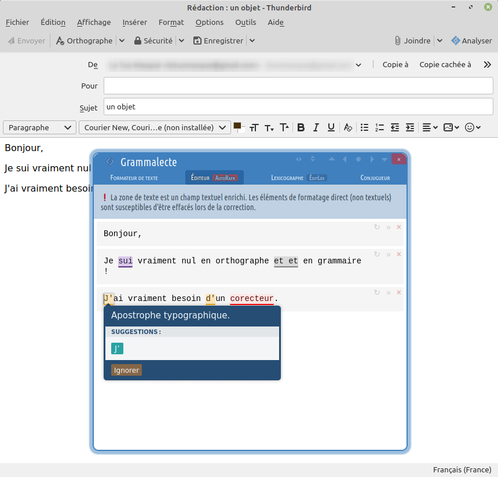The height and width of the screenshot is (477, 498).
Task: Expand the Orthographe language dropdown arrow
Action: (x=122, y=41)
